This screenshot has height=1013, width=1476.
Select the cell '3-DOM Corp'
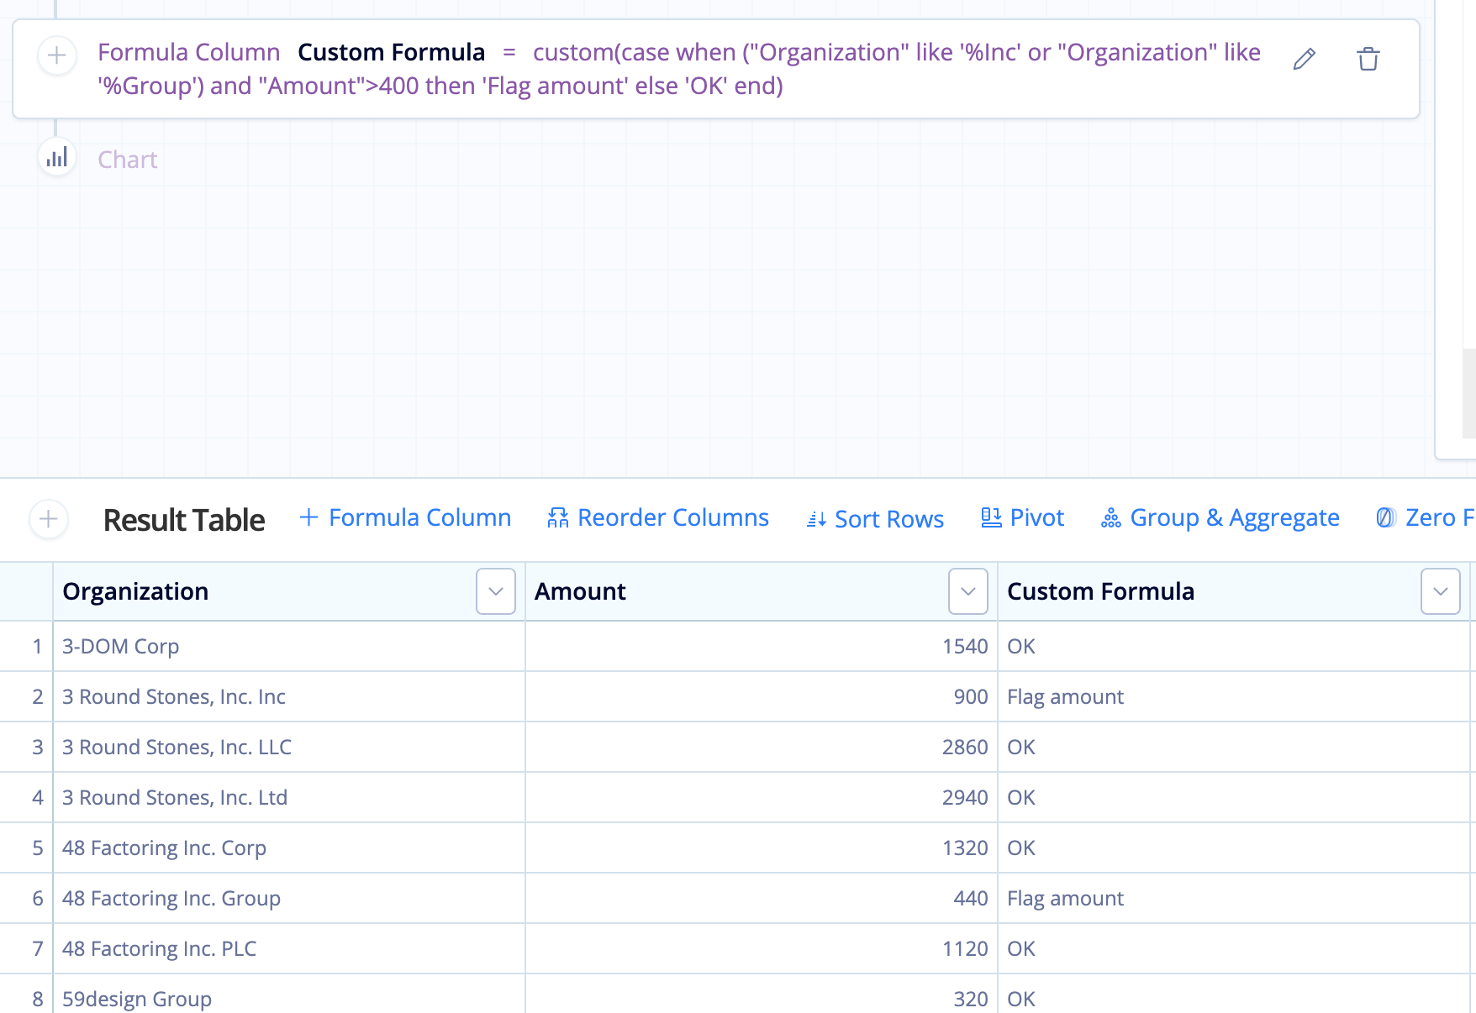tap(289, 646)
